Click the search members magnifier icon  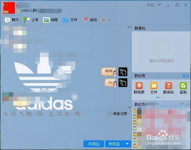(188, 104)
